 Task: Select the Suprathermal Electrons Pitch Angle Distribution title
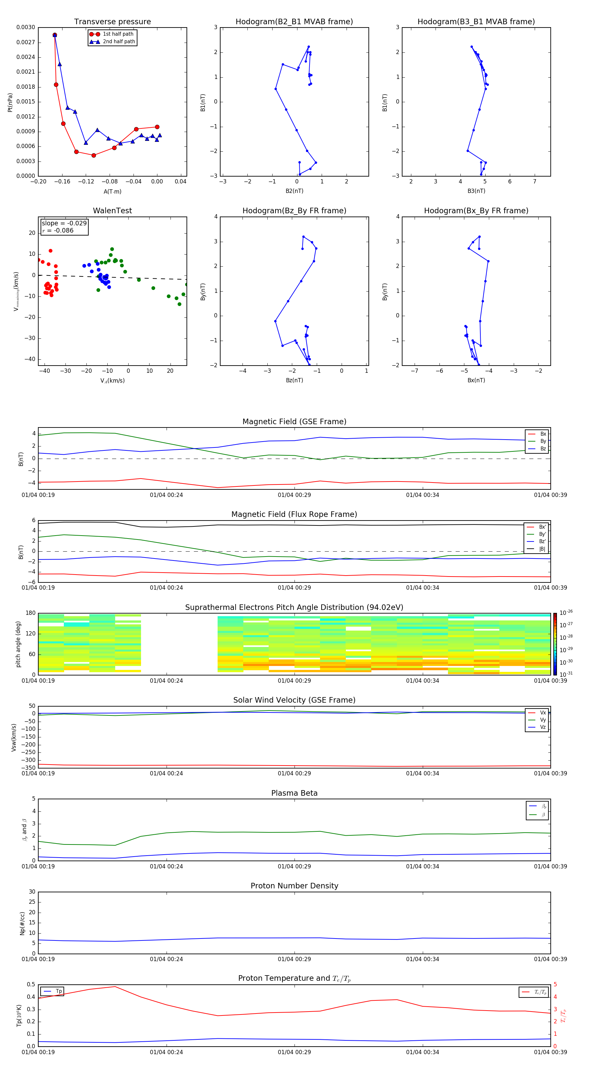(x=294, y=608)
